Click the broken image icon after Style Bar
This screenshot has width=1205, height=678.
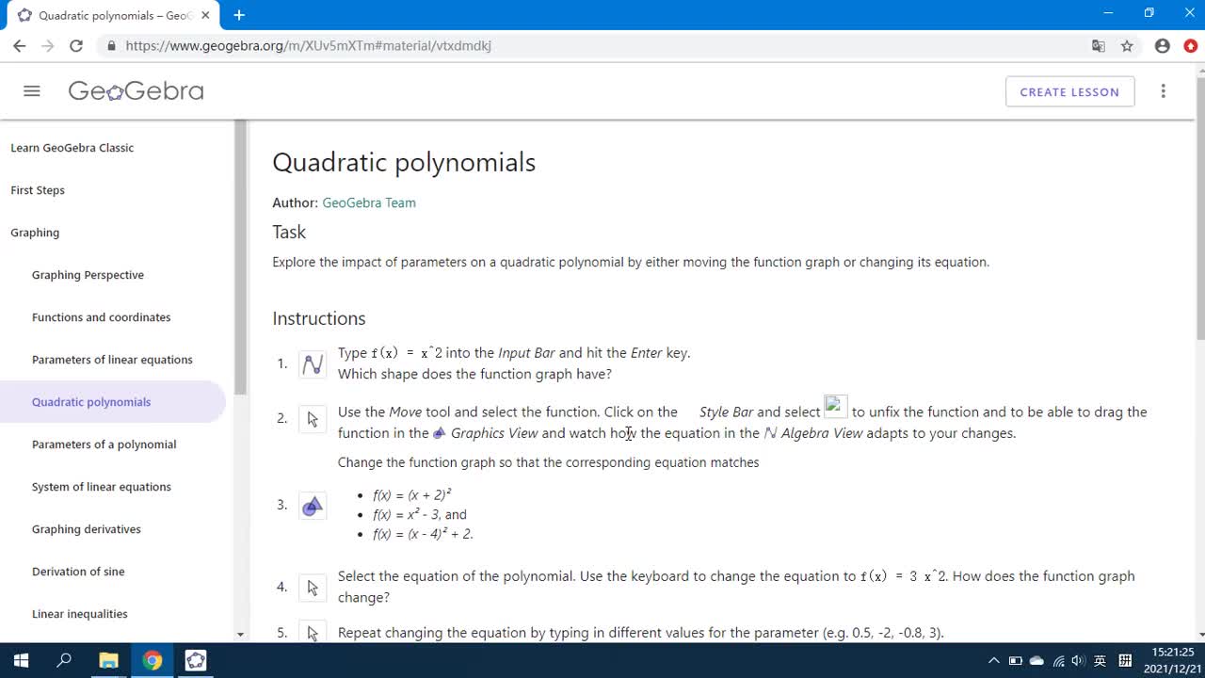[x=836, y=407]
